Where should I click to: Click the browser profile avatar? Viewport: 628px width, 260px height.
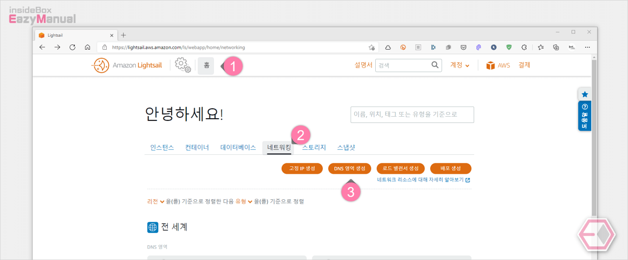(x=572, y=47)
